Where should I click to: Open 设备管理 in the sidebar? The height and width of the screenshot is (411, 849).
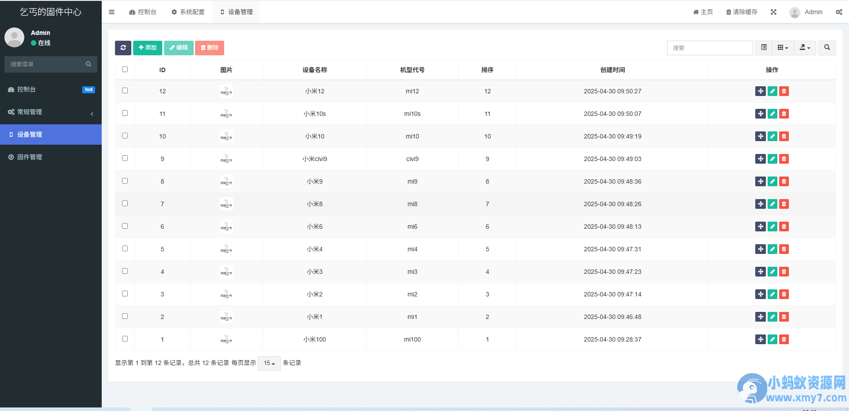click(51, 134)
